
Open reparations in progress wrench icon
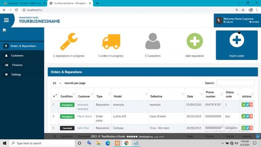click(69, 42)
